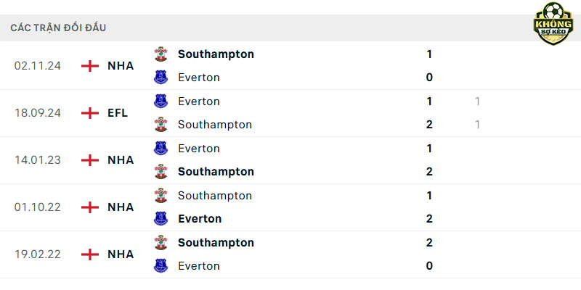The height and width of the screenshot is (290, 581).
Task: Click England flag beside 19.02.22 match
Action: 90,254
